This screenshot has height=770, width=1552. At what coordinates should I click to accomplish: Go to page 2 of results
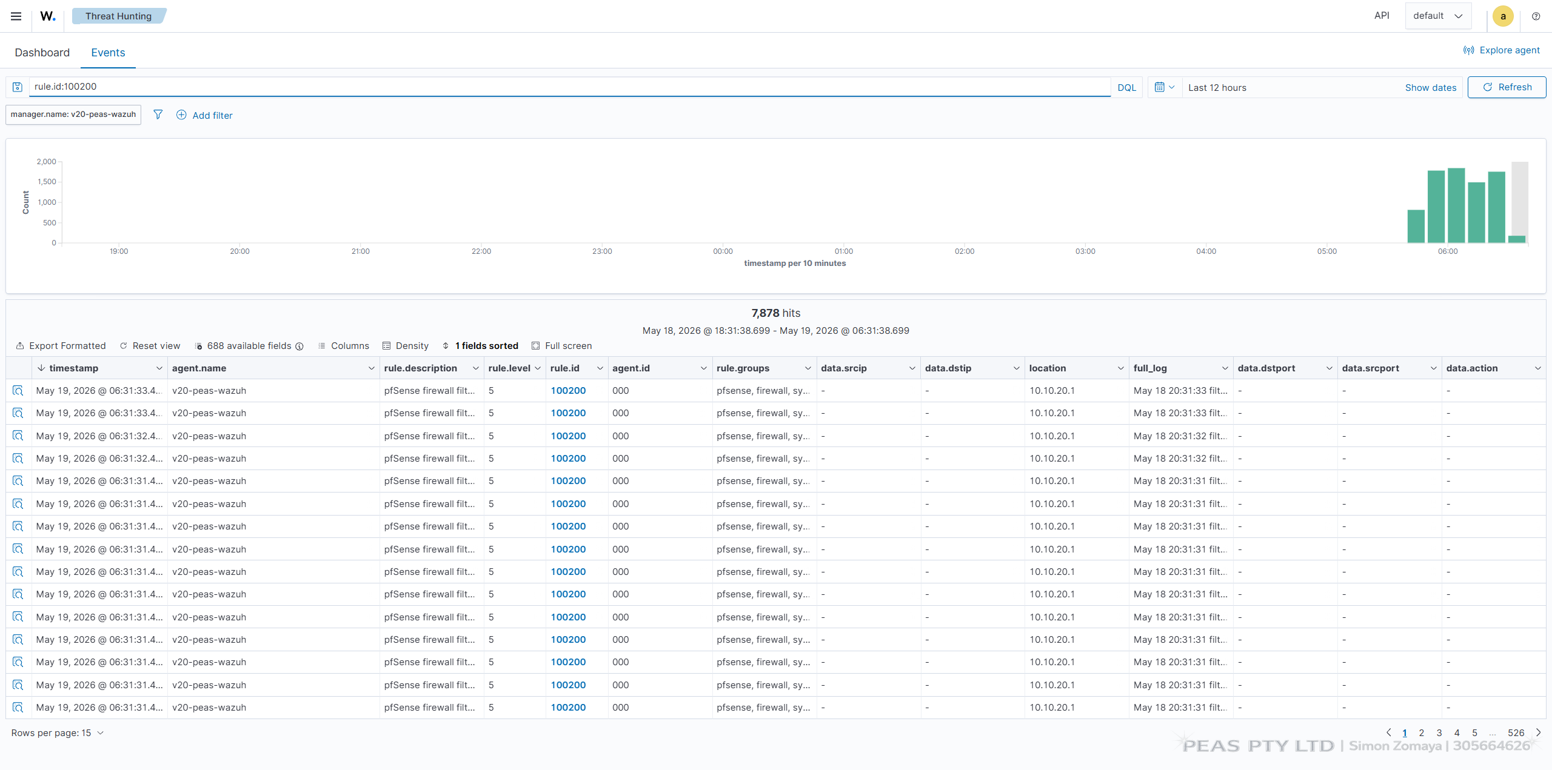[1422, 733]
